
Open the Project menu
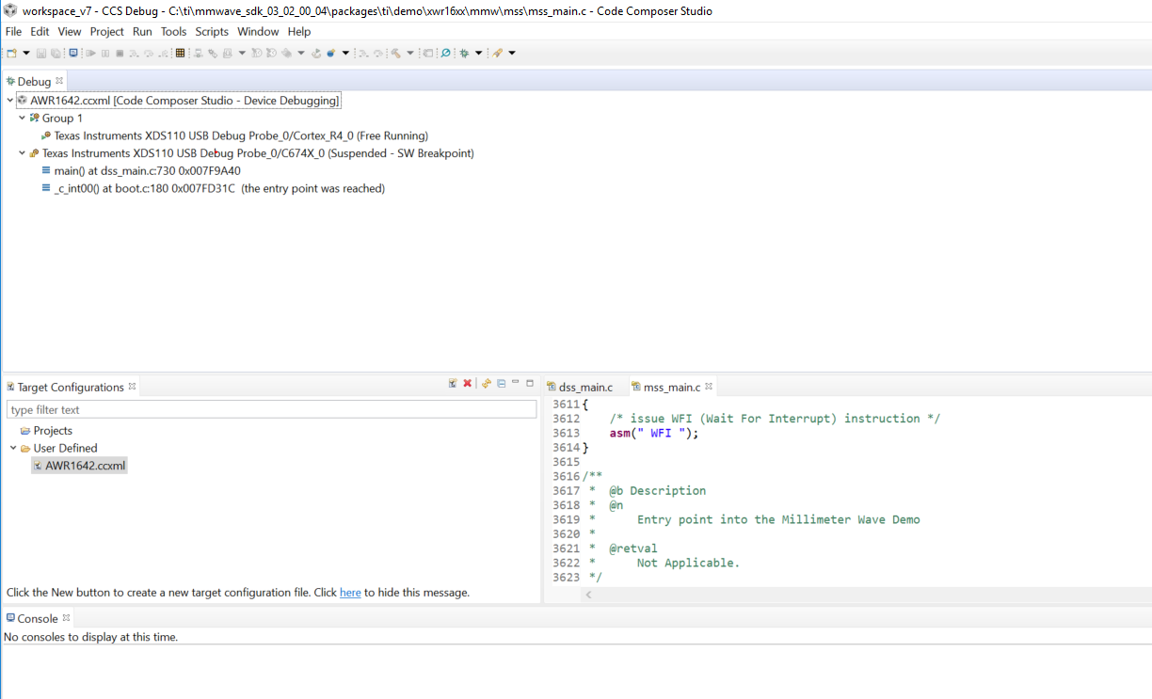(107, 31)
